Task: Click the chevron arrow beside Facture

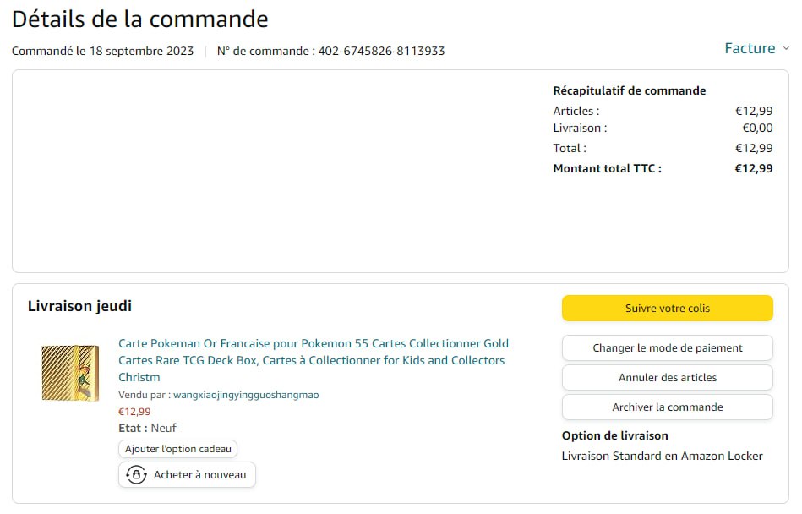Action: [786, 49]
